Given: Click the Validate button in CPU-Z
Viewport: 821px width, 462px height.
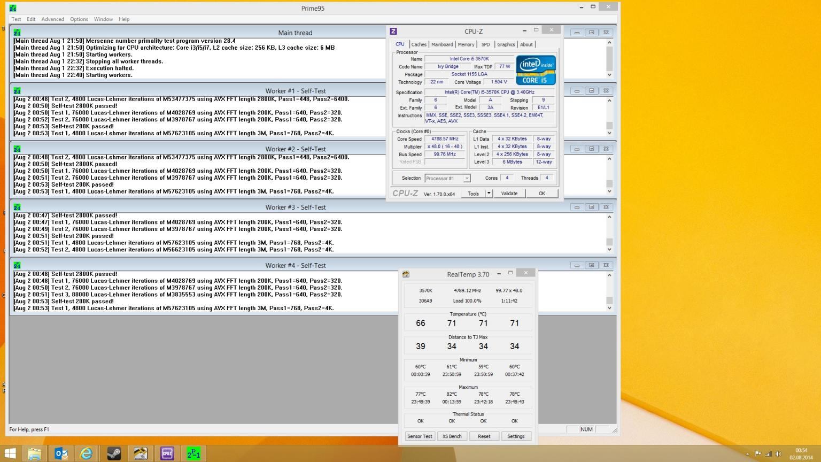Looking at the screenshot, I should (509, 194).
